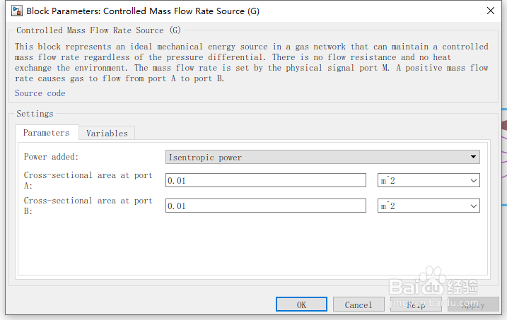
Task: Click the Apply button
Action: 473,304
